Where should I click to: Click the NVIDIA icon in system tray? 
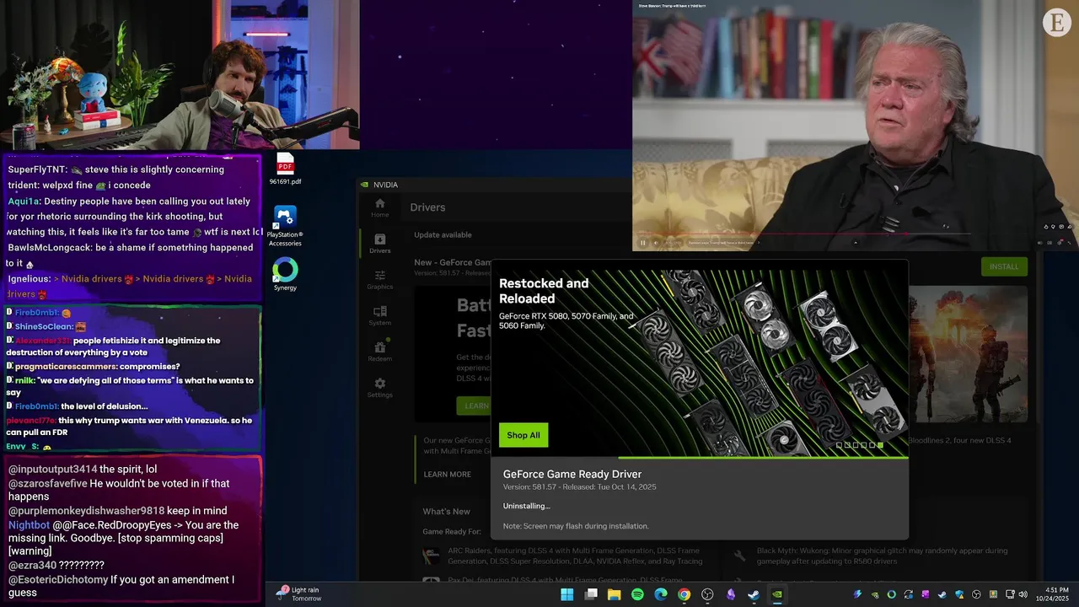[x=875, y=594]
